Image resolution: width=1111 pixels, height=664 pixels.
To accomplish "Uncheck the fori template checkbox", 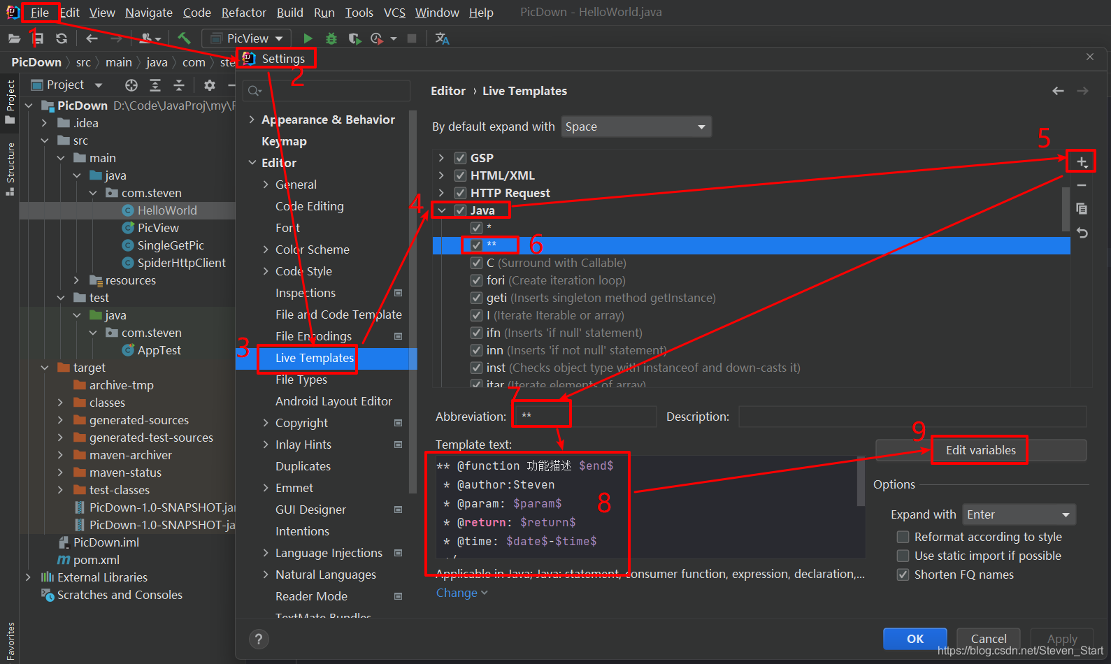I will pos(476,280).
